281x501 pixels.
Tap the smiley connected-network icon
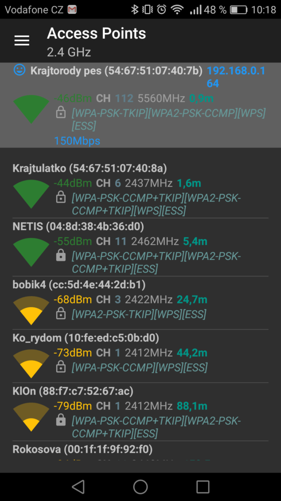point(20,70)
